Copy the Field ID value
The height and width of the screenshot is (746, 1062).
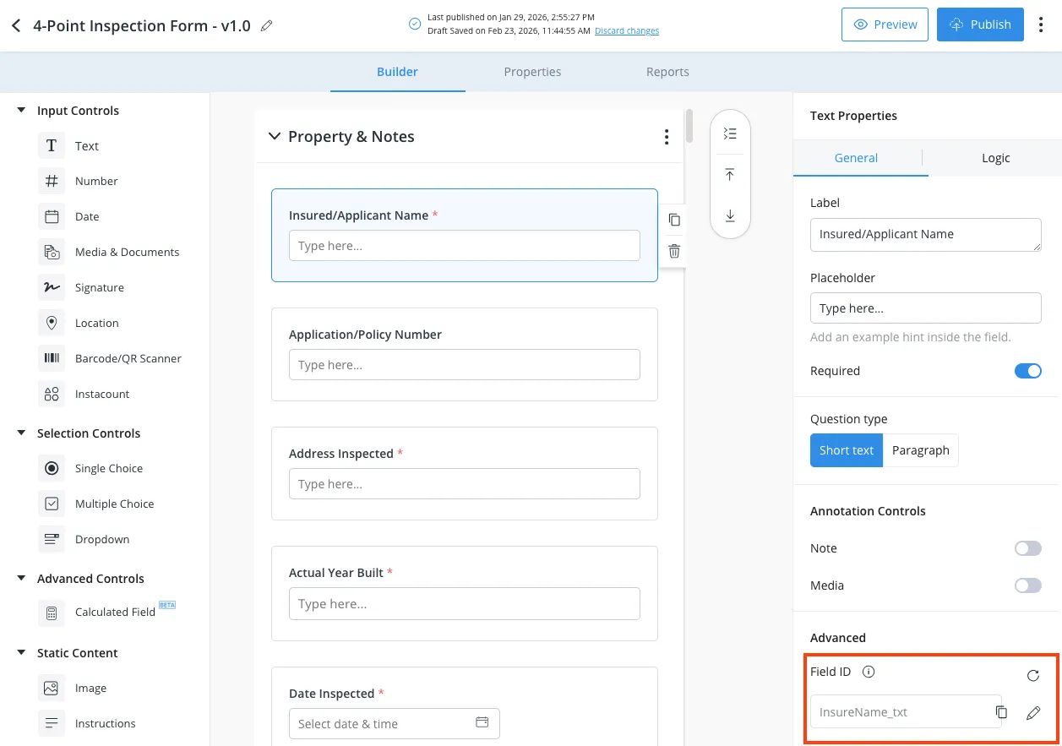click(x=1001, y=712)
